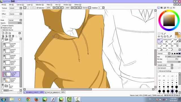Pick the Eyedropper color picker tool
This screenshot has height=102, width=181.
pyautogui.click(x=171, y=37)
